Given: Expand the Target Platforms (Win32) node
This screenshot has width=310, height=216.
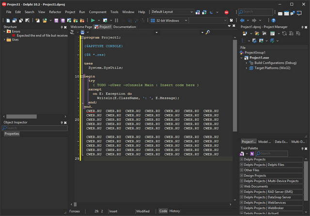Looking at the screenshot, I should coord(247,68).
